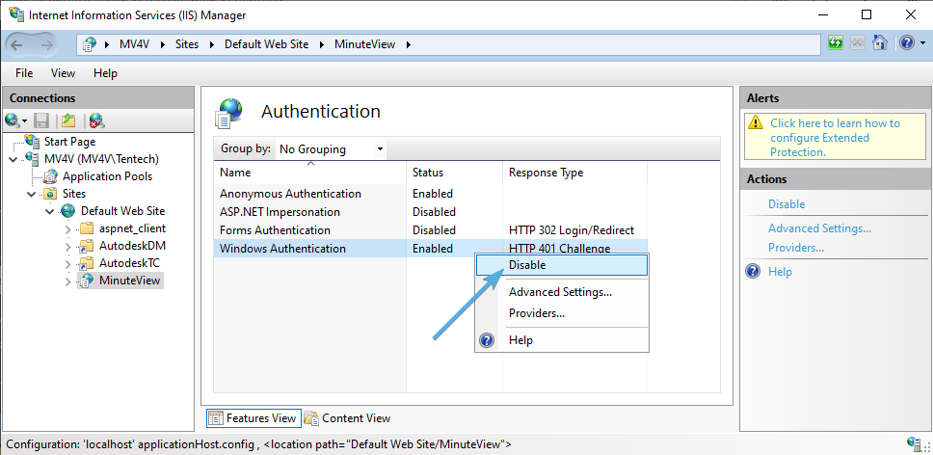Click the Start Page icon in tree
This screenshot has height=455, width=933.
32,142
